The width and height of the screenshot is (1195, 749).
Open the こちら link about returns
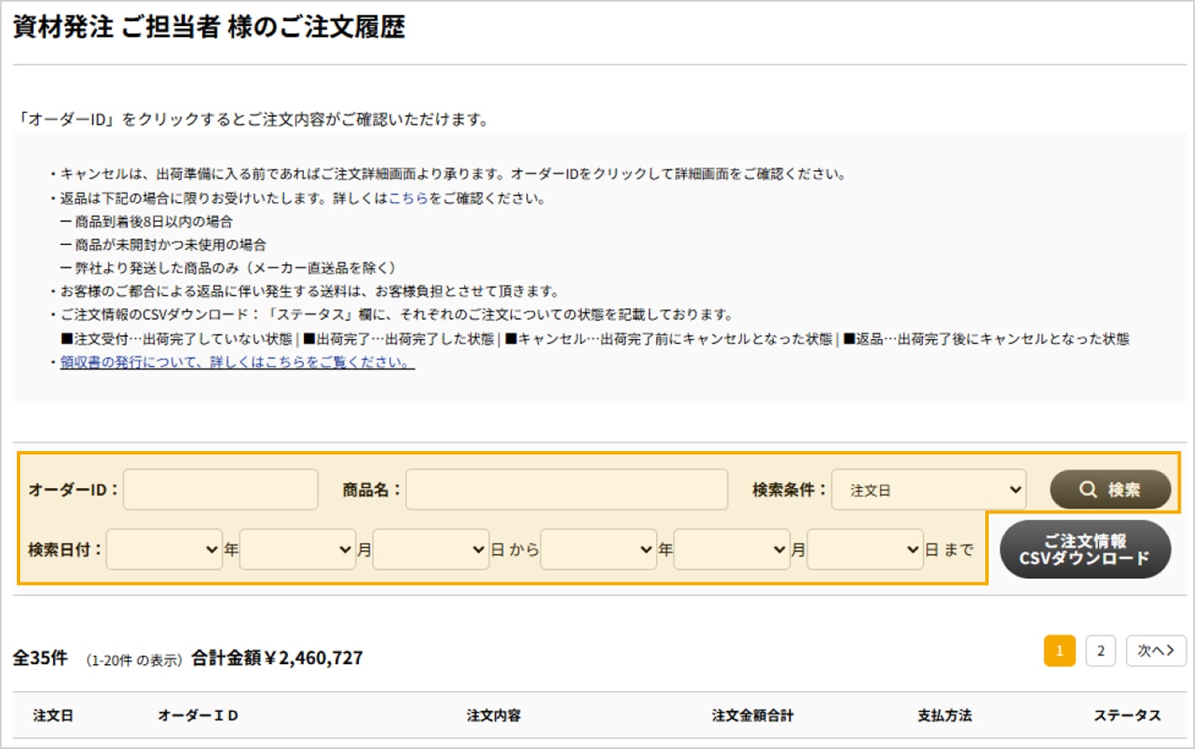(408, 199)
